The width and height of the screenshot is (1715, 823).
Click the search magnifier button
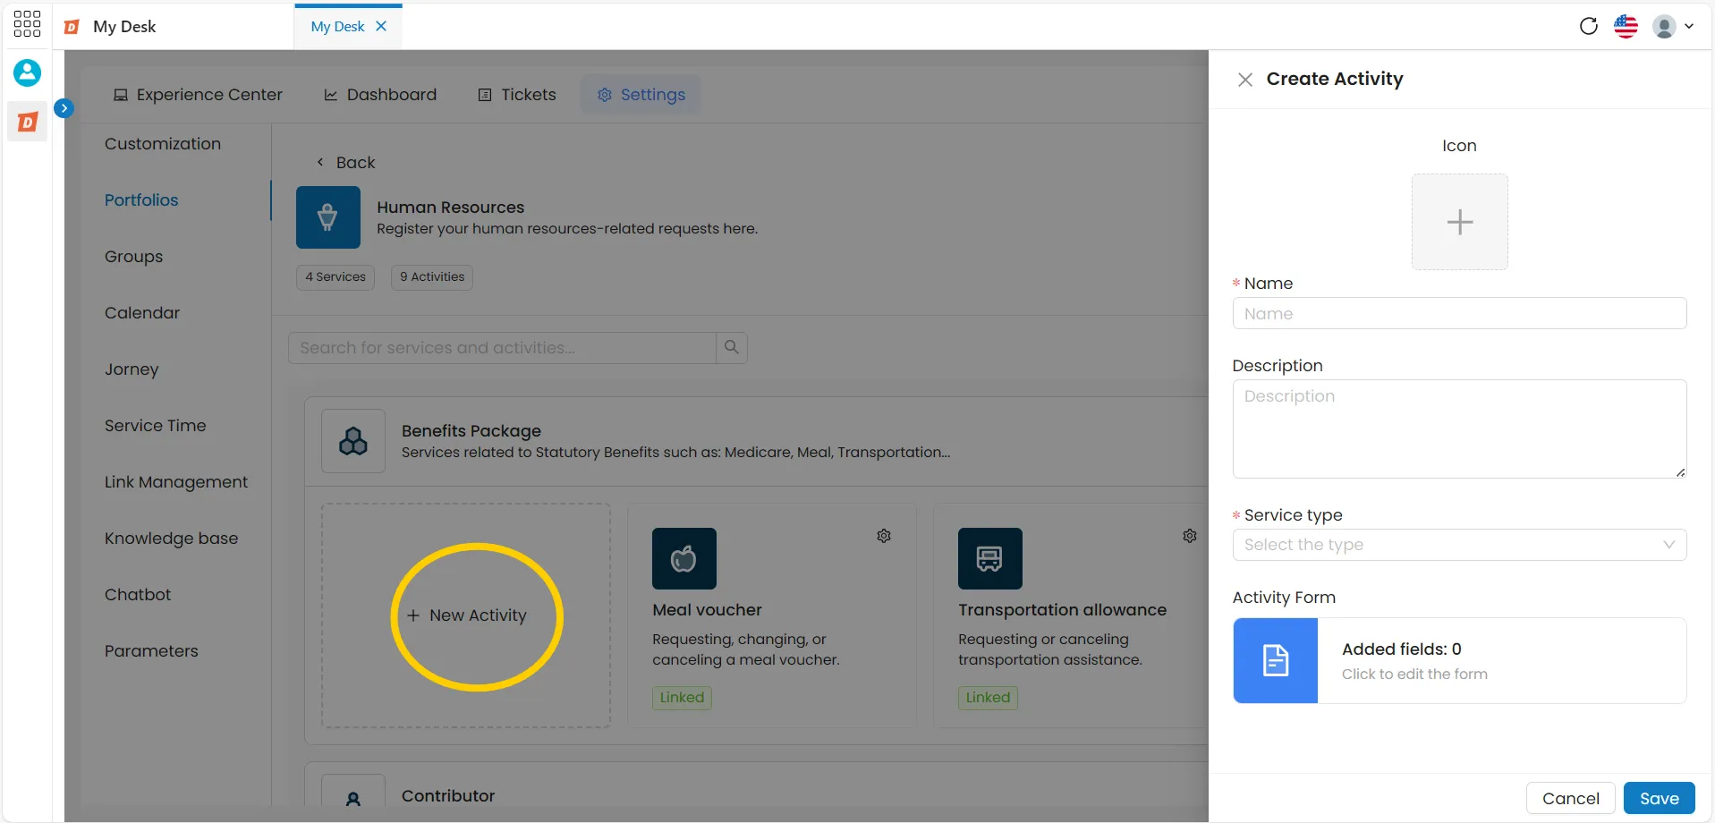[732, 348]
